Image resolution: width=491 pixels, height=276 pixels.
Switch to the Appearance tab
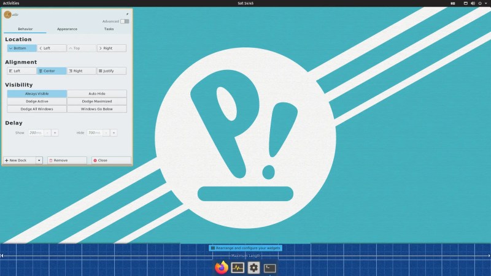click(67, 29)
